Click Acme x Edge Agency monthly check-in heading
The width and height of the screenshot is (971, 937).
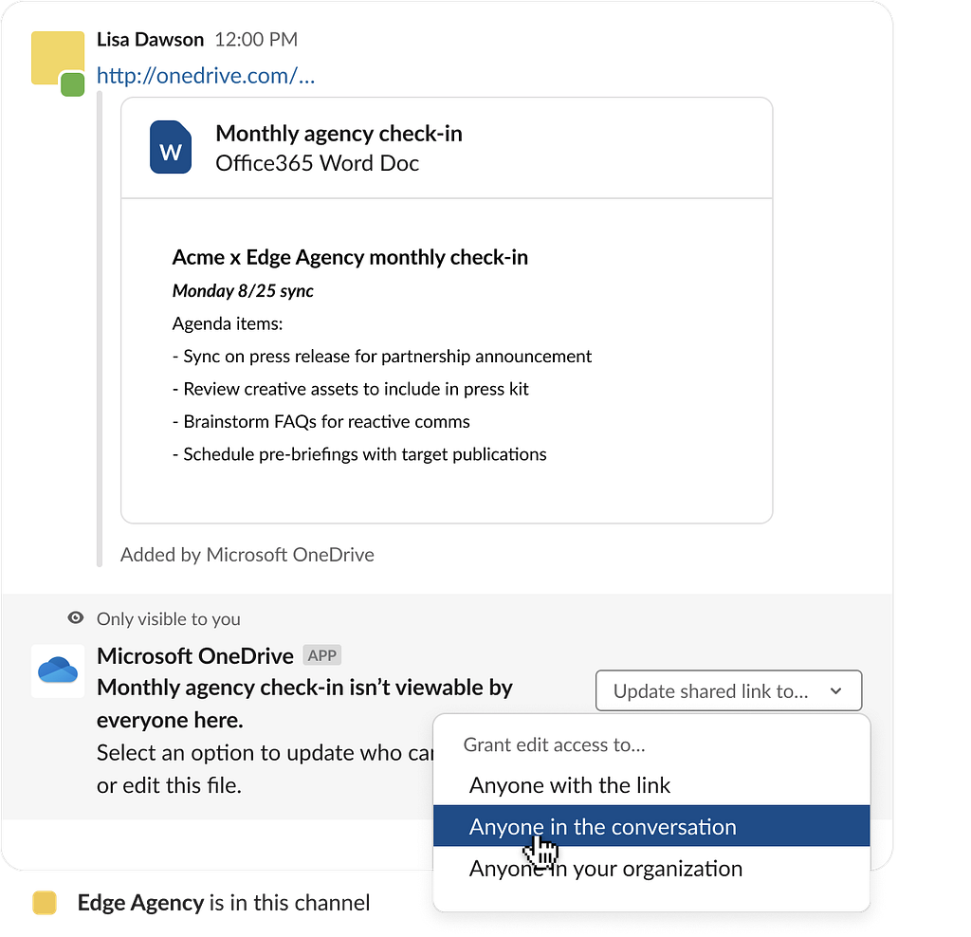tap(350, 258)
